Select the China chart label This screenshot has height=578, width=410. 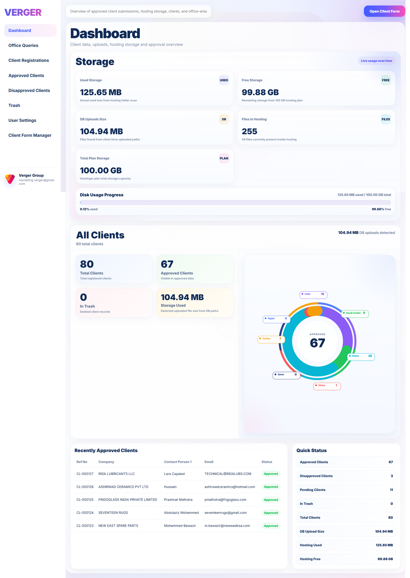(327, 386)
